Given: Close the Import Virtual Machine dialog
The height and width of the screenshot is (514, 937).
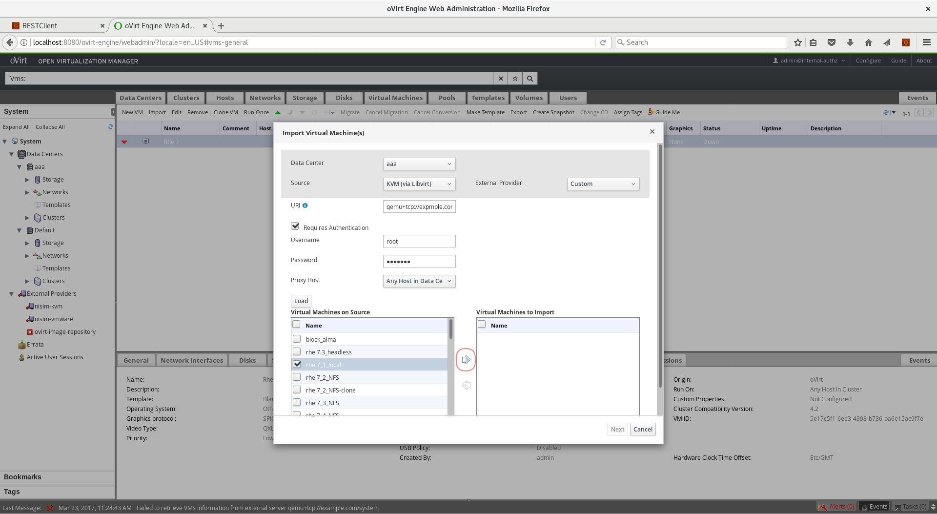Looking at the screenshot, I should point(652,132).
